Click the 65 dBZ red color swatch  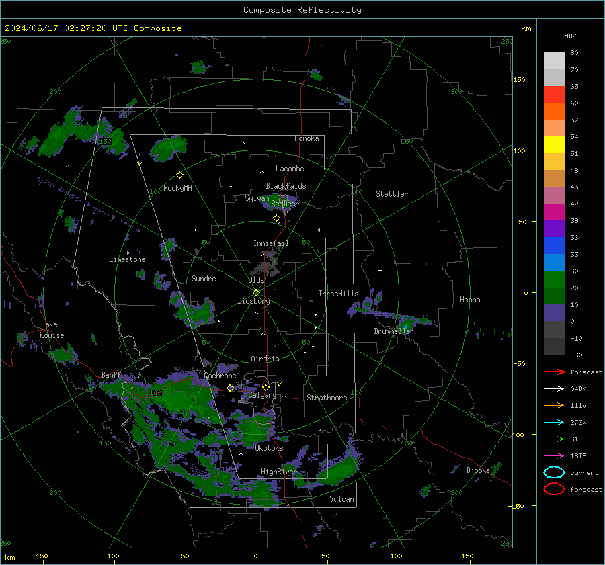554,95
